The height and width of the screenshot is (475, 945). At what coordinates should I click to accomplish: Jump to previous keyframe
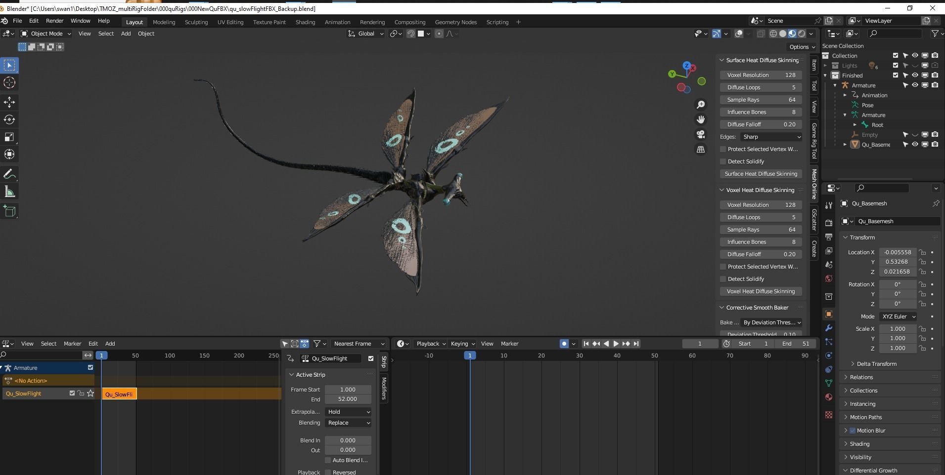click(596, 344)
